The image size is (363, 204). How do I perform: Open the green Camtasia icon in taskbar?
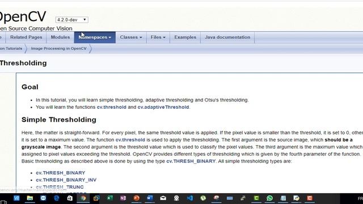(256, 198)
